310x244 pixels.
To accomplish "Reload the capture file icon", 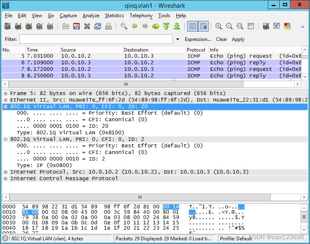I will tap(98, 26).
